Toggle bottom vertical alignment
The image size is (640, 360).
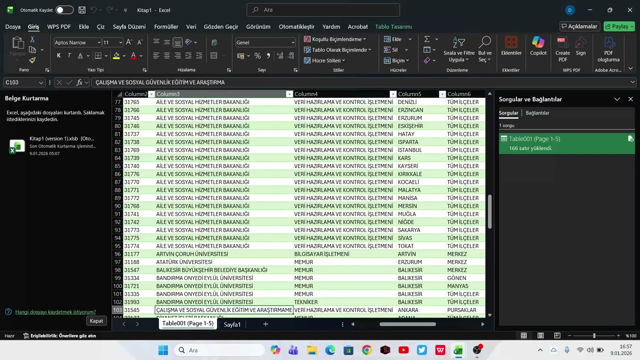pyautogui.click(x=177, y=42)
